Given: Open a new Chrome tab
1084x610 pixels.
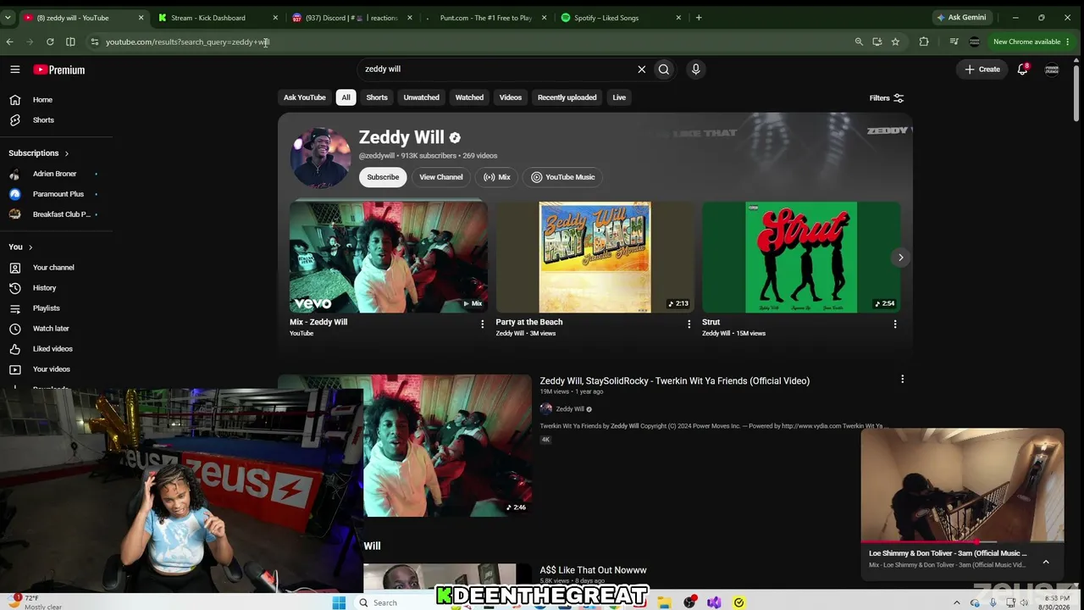Looking at the screenshot, I should click(x=699, y=18).
